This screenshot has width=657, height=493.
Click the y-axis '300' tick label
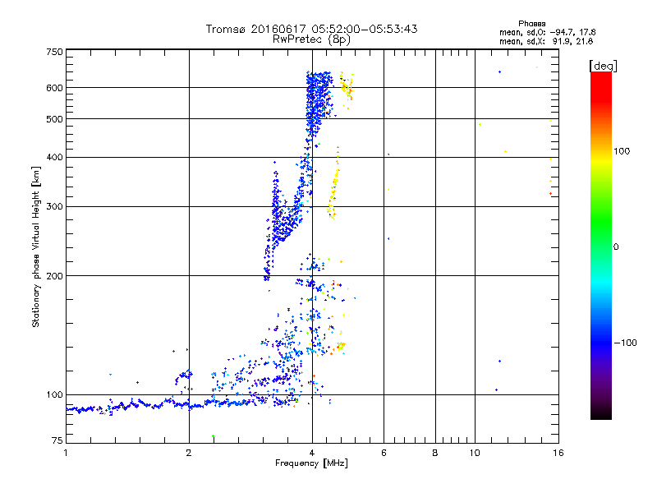pos(54,207)
